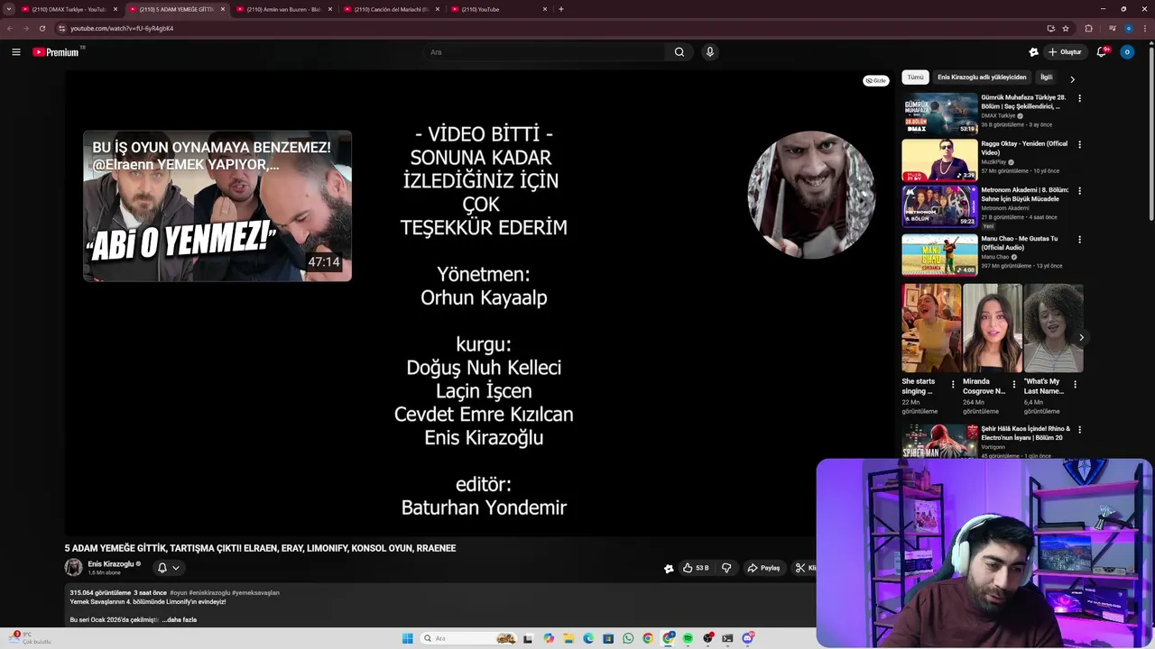Open YouTube notifications bell
Screen dimensions: 1155x649
click(x=1102, y=52)
